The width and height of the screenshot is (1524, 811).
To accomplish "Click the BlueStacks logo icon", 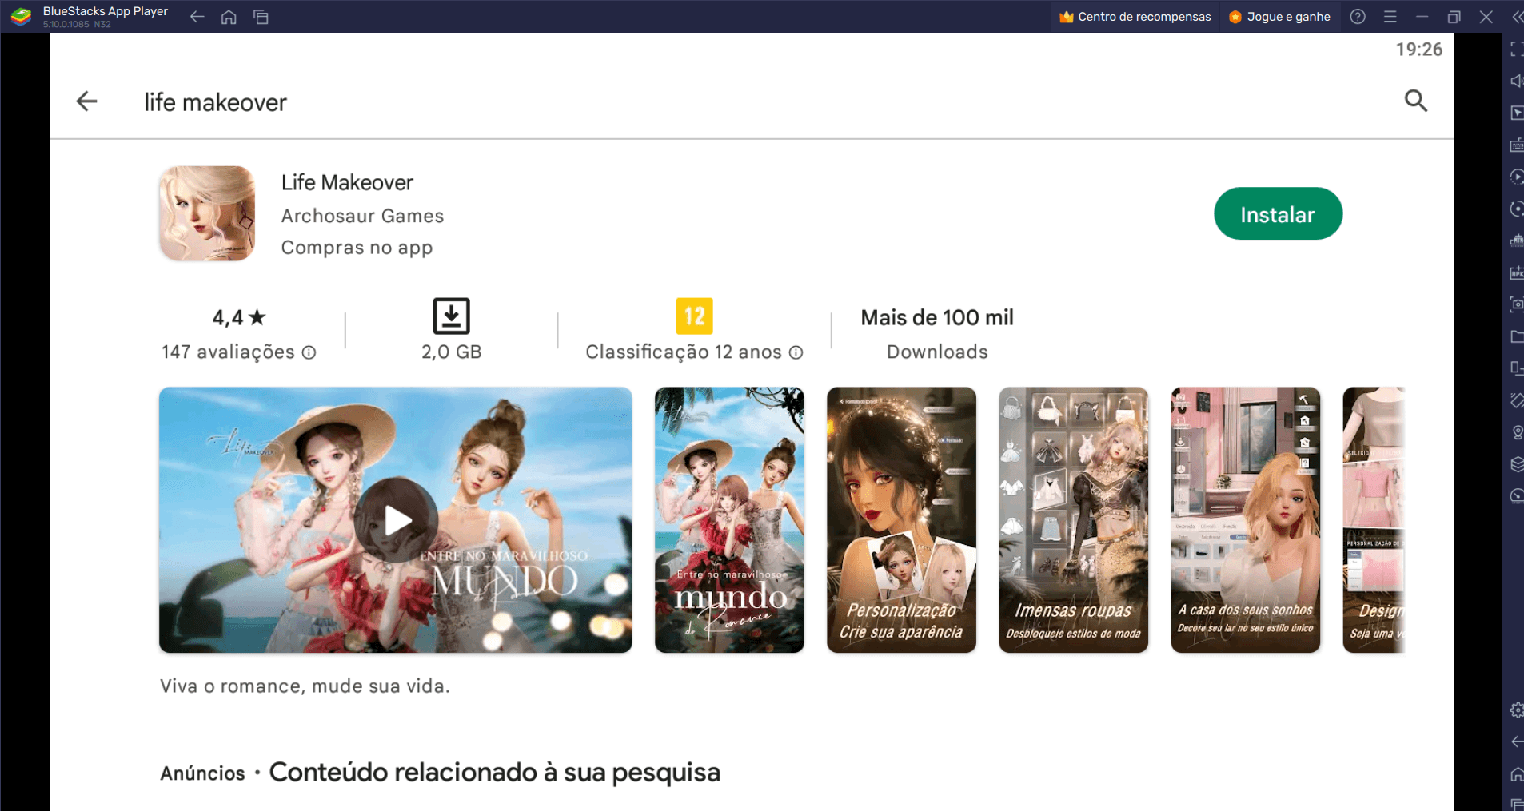I will coord(22,16).
